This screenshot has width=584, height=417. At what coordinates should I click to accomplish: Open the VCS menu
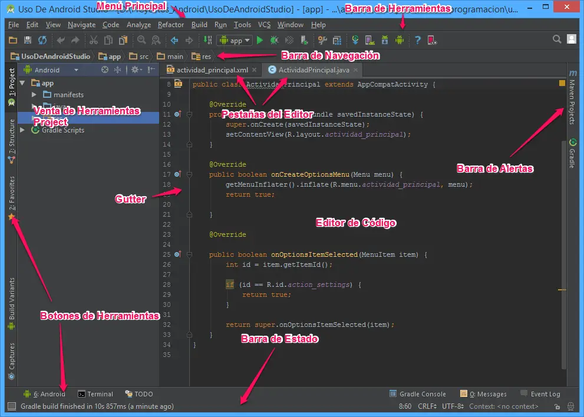click(x=265, y=25)
